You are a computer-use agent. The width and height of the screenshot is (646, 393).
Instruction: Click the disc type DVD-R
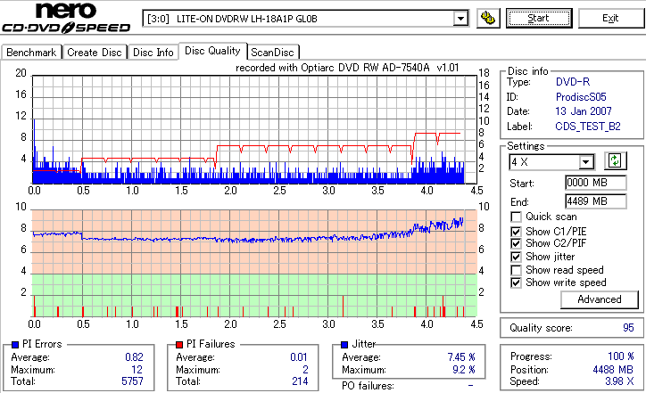(573, 82)
